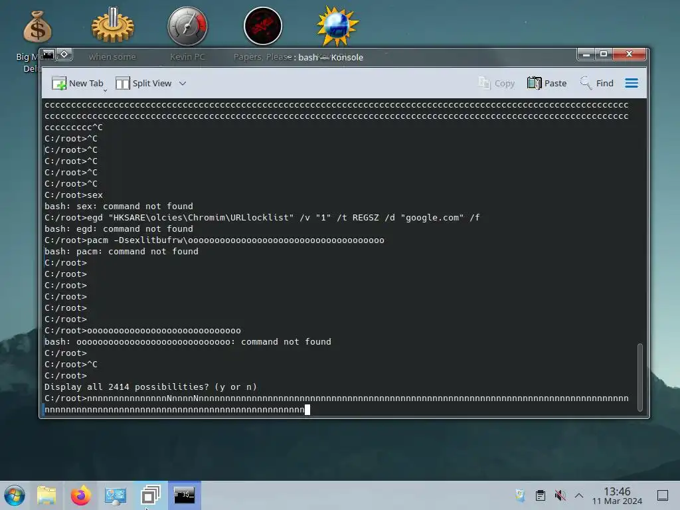The width and height of the screenshot is (680, 510).
Task: Open the Konsole hamburger menu
Action: click(632, 83)
